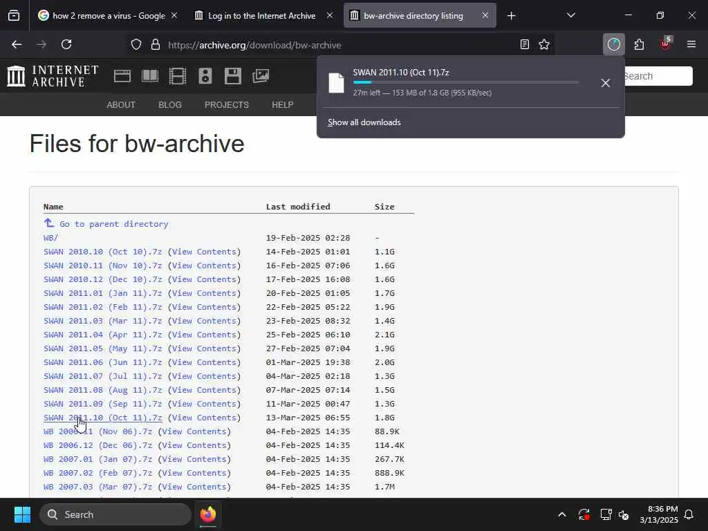
Task: Click Show all downloads
Action: click(x=364, y=122)
